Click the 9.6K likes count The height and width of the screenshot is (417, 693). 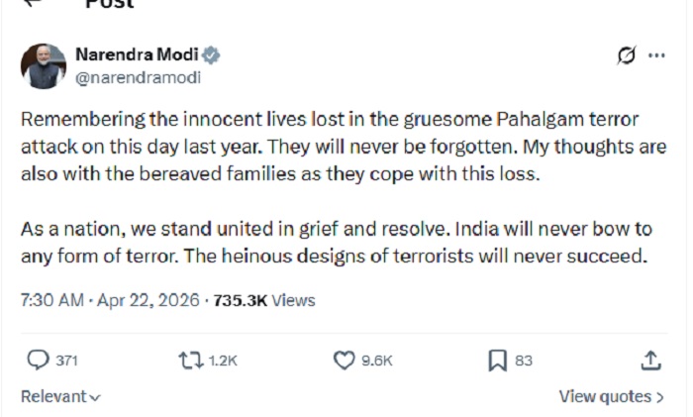point(377,362)
